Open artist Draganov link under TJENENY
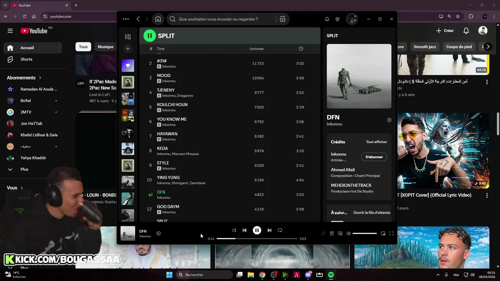Screen dimensions: 500x281 click(x=185, y=96)
